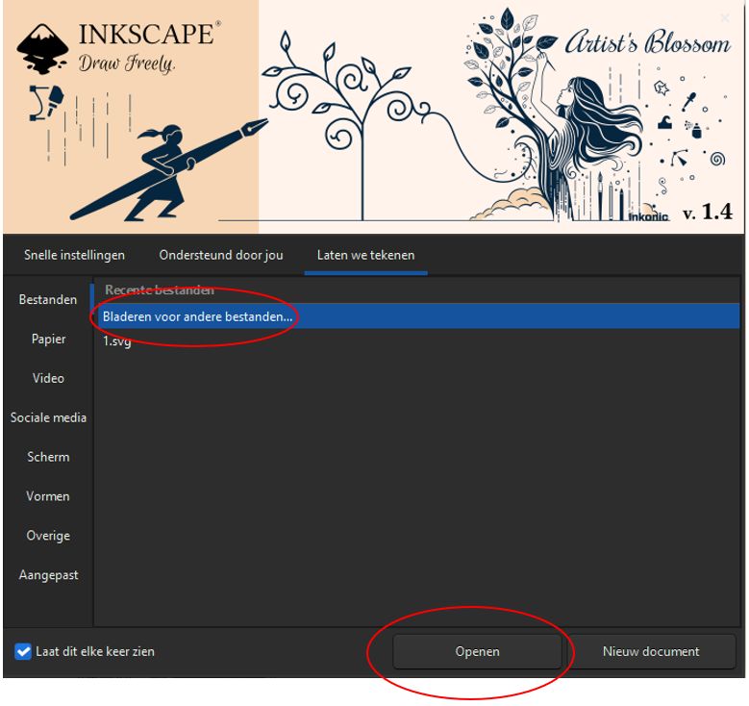The height and width of the screenshot is (706, 749).
Task: Select Bladeren voor andere bestanden entry
Action: pos(197,316)
